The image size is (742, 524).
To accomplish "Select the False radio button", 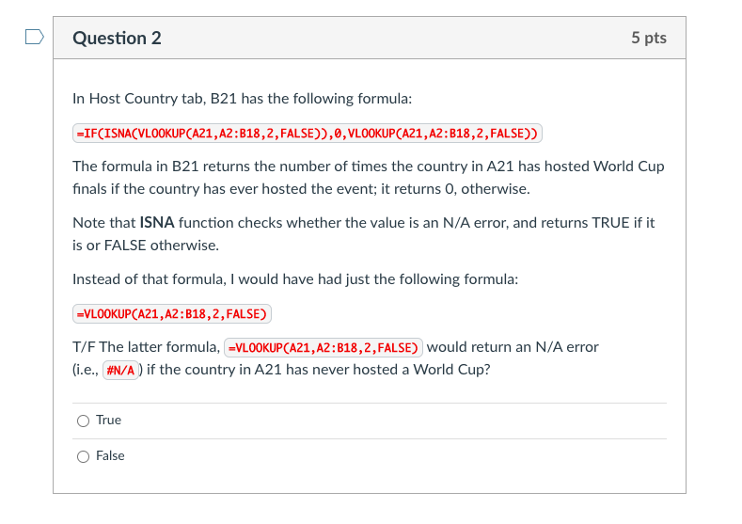I will 83,456.
